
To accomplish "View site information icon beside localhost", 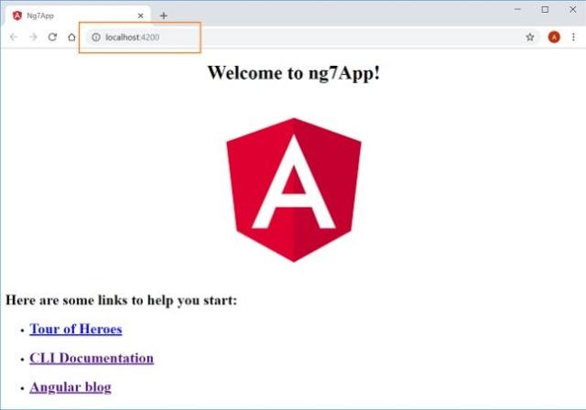I will coord(96,38).
